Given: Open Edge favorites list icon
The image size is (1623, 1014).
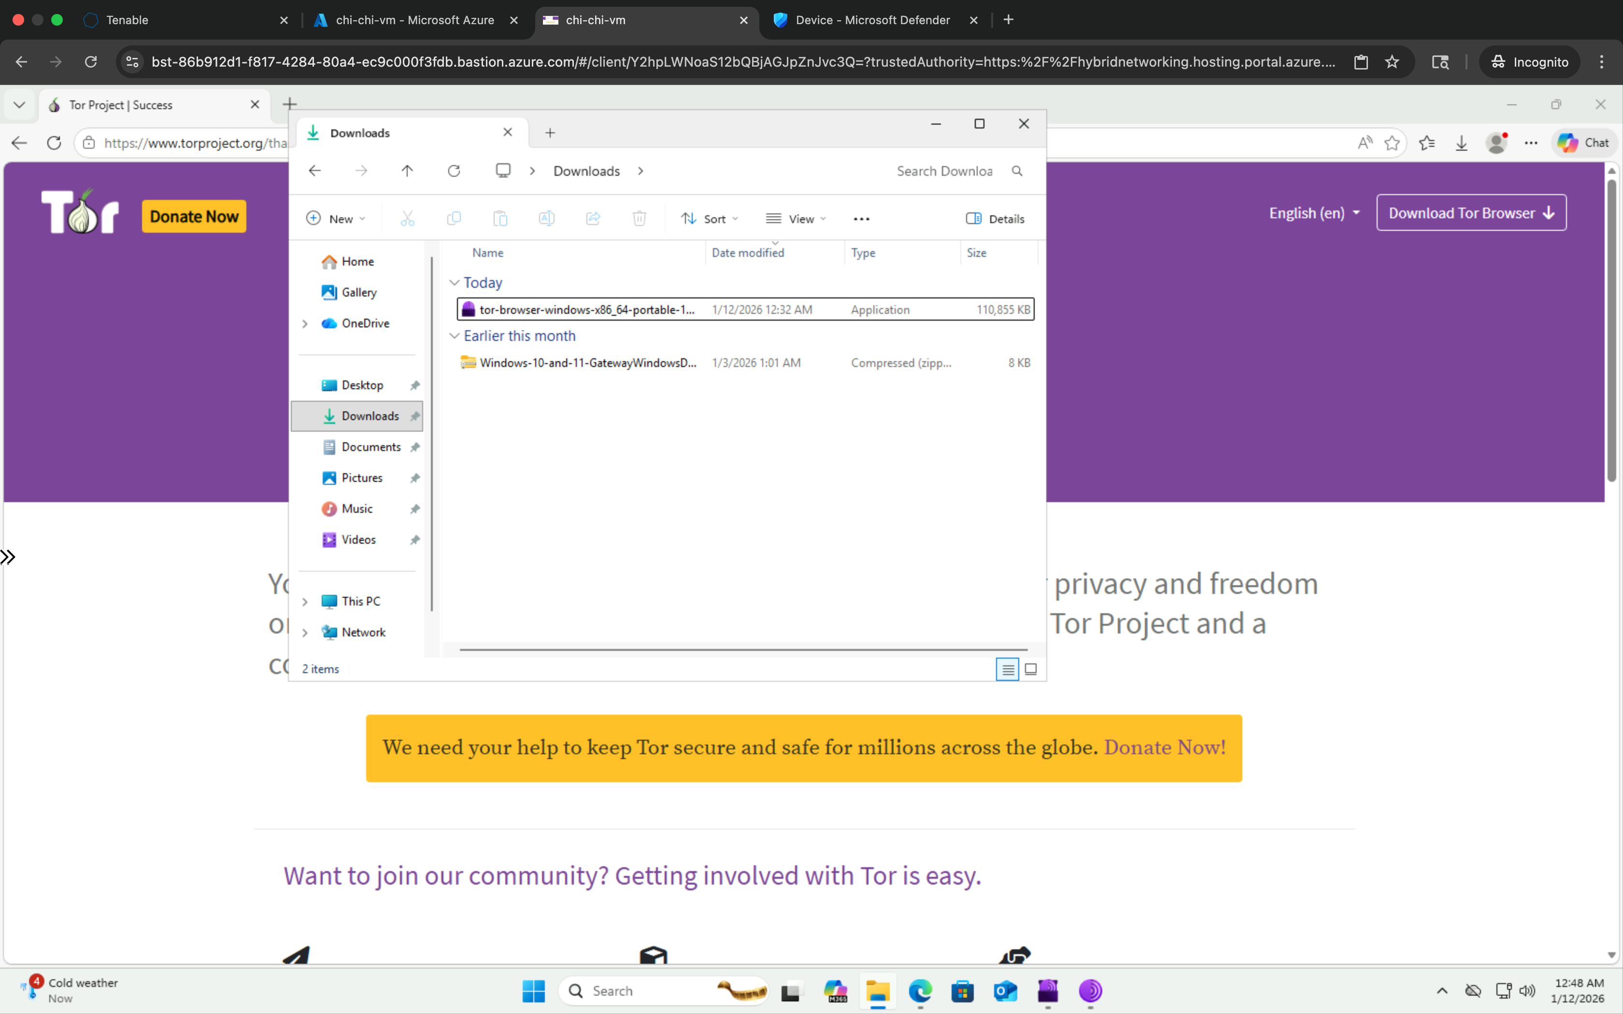Looking at the screenshot, I should [x=1427, y=143].
